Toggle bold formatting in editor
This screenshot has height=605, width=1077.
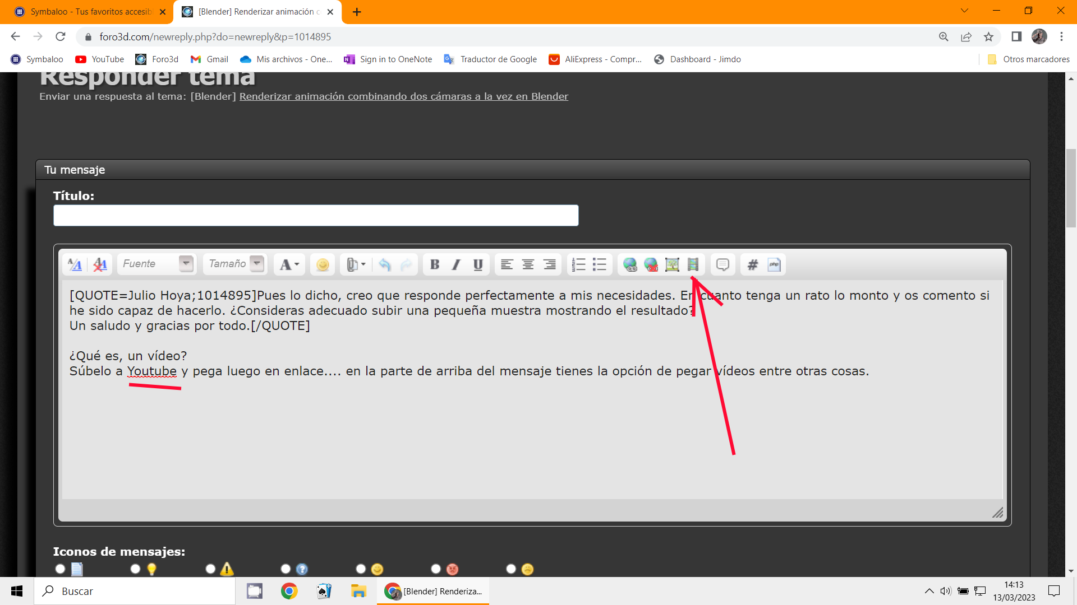(435, 264)
